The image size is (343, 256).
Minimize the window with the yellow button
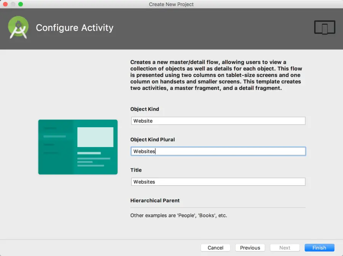click(x=13, y=4)
